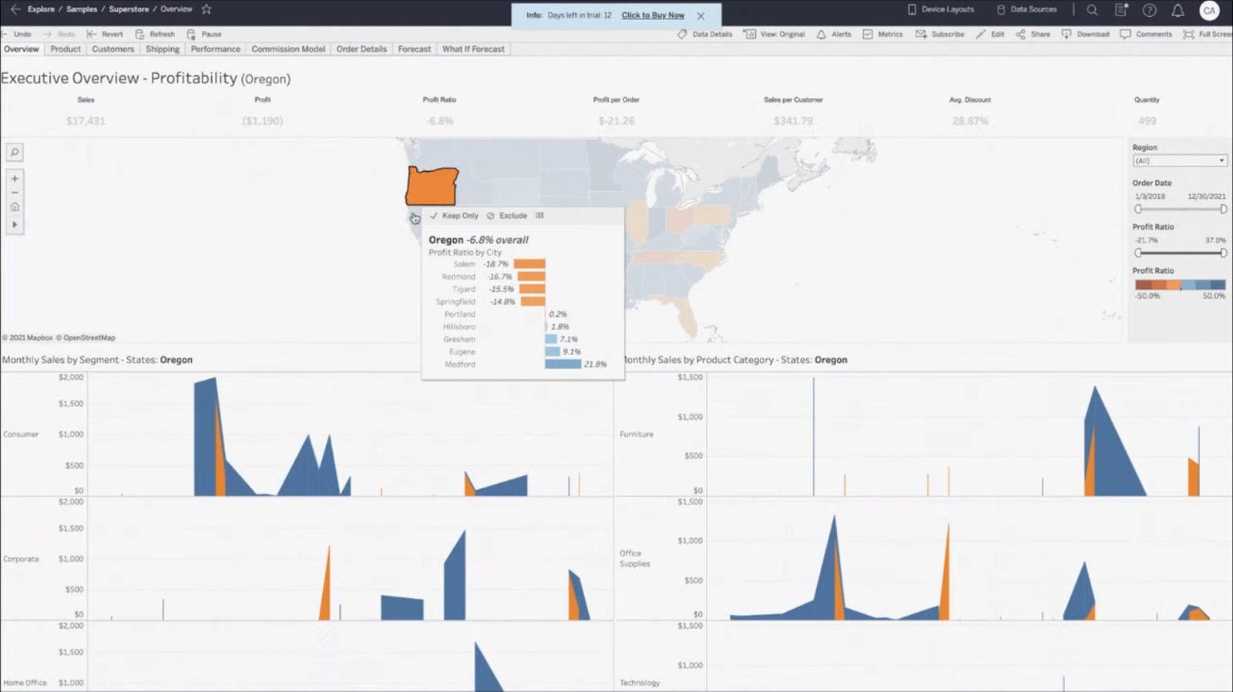Click the Sales per Customer value "$341.79"
This screenshot has width=1233, height=692.
point(794,121)
